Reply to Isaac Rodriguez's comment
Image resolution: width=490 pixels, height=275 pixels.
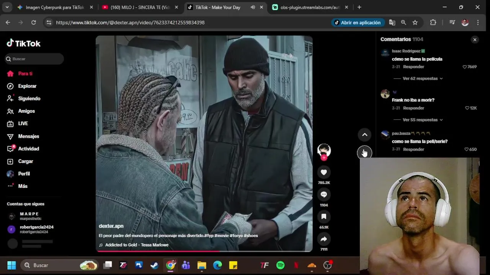point(413,67)
